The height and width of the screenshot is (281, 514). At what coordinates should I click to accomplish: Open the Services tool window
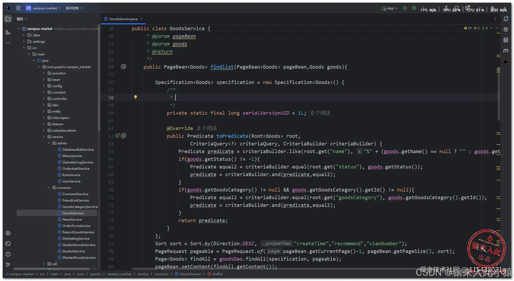[x=8, y=233]
